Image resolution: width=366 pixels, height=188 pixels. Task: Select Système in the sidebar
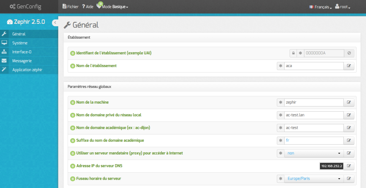29,43
